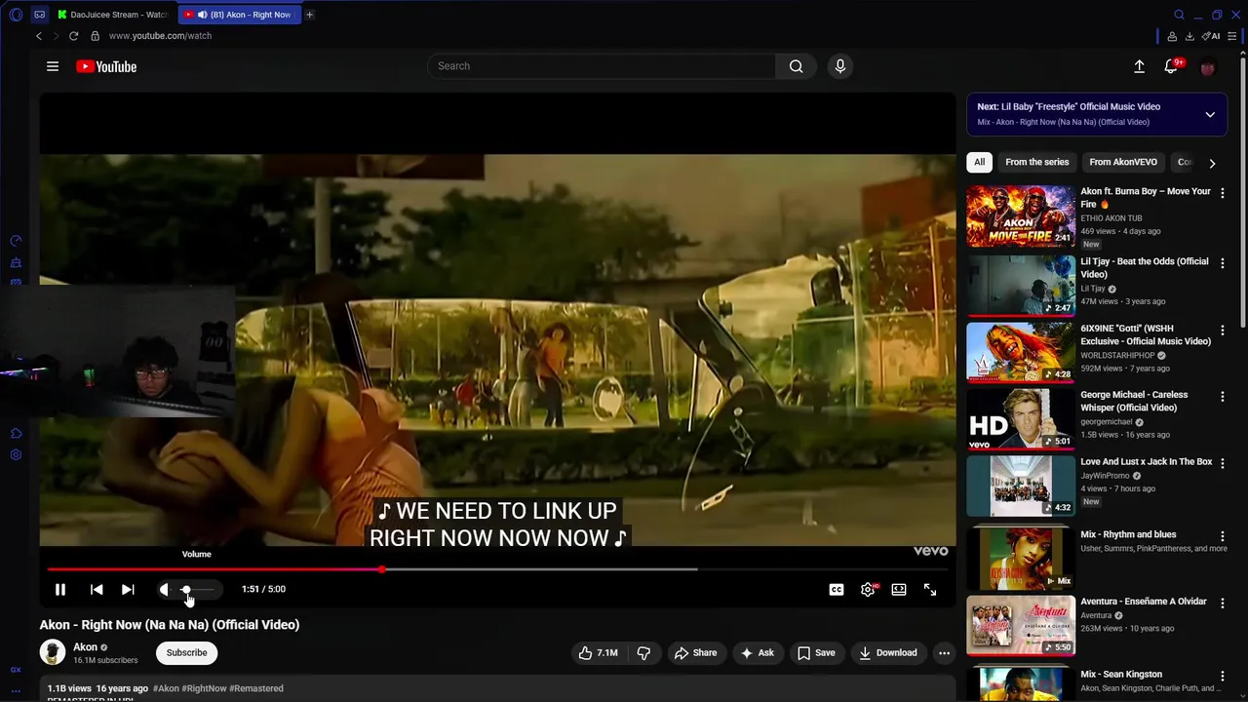
Task: Play the Move Your Fire thumbnail
Action: (x=1021, y=216)
